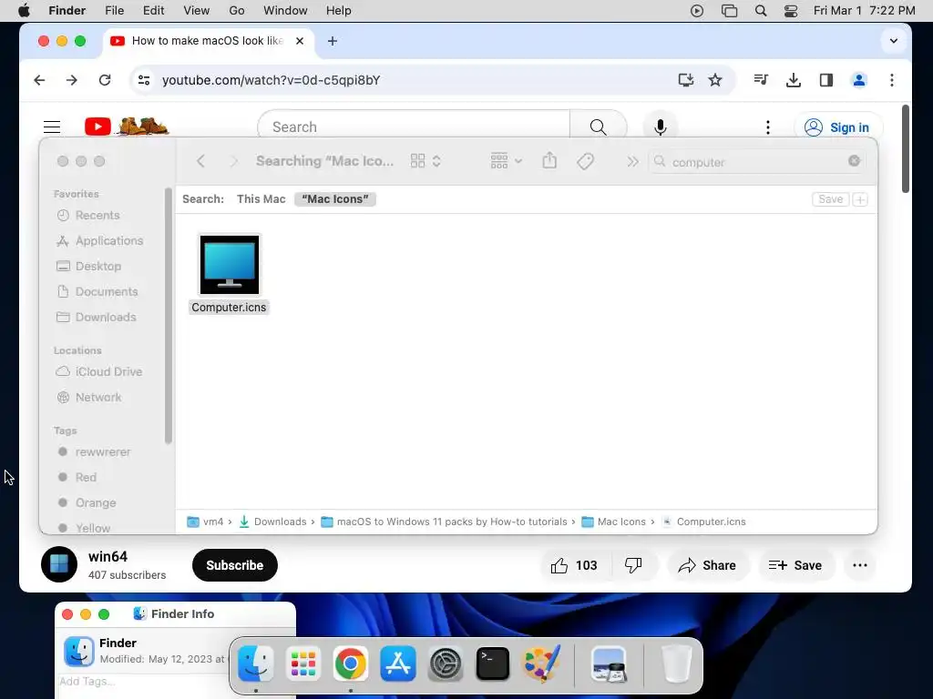Open Chrome downloads icon

tap(794, 80)
